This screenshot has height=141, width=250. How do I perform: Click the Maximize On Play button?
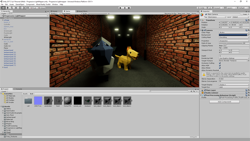[170, 14]
